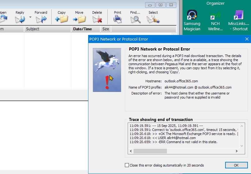
Task: Click the error description text
Action: coord(197,95)
